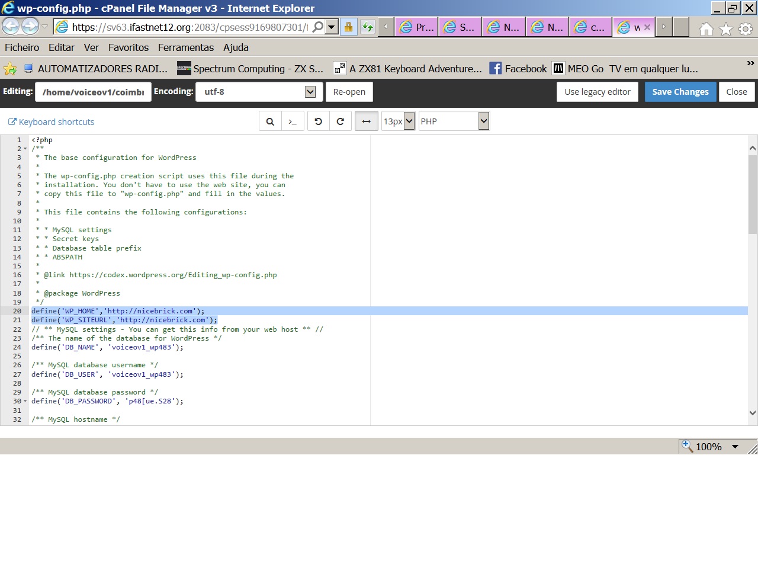This screenshot has height=561, width=758.
Task: Collapse the code fold at line 2
Action: click(25, 149)
